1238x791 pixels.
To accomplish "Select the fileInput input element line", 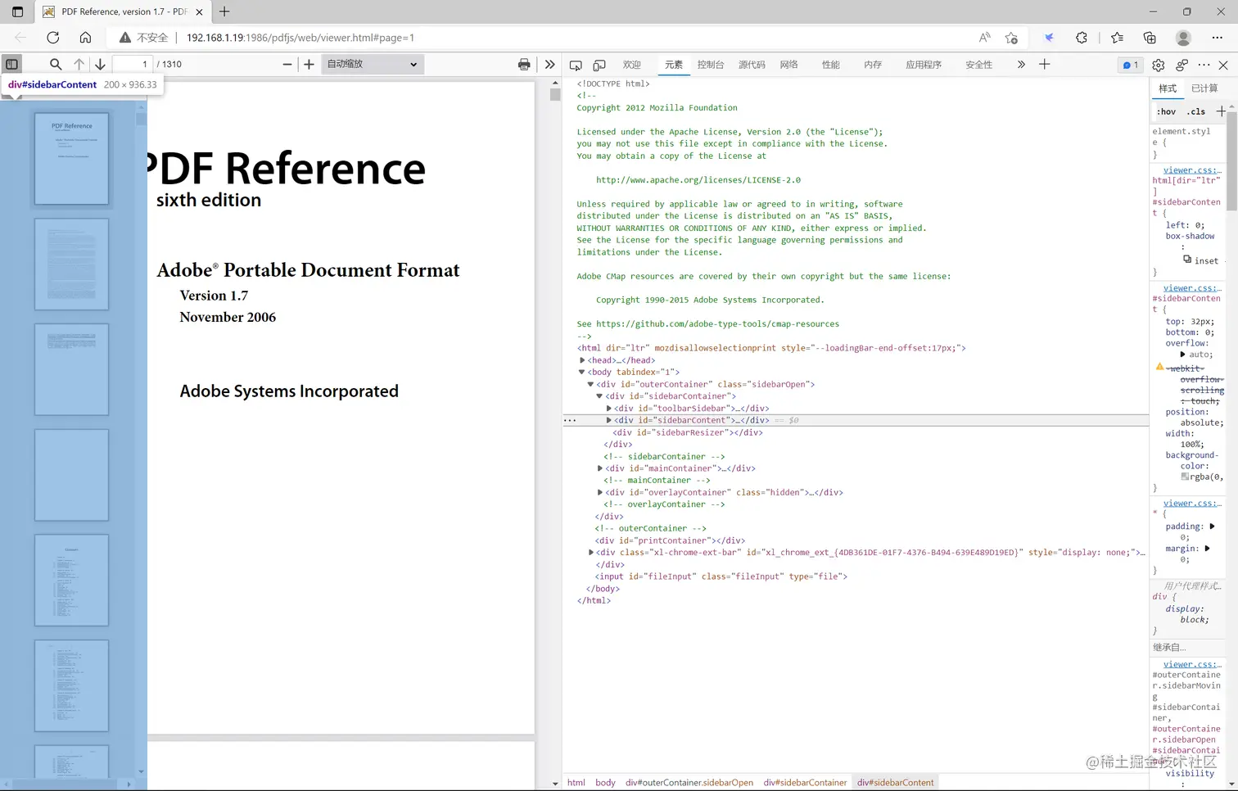I will point(721,576).
